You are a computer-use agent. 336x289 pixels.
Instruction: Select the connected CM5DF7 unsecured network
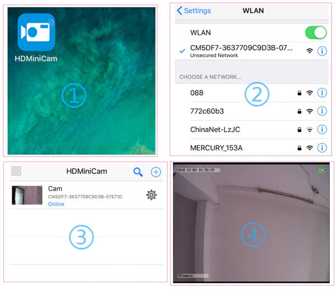pos(241,51)
